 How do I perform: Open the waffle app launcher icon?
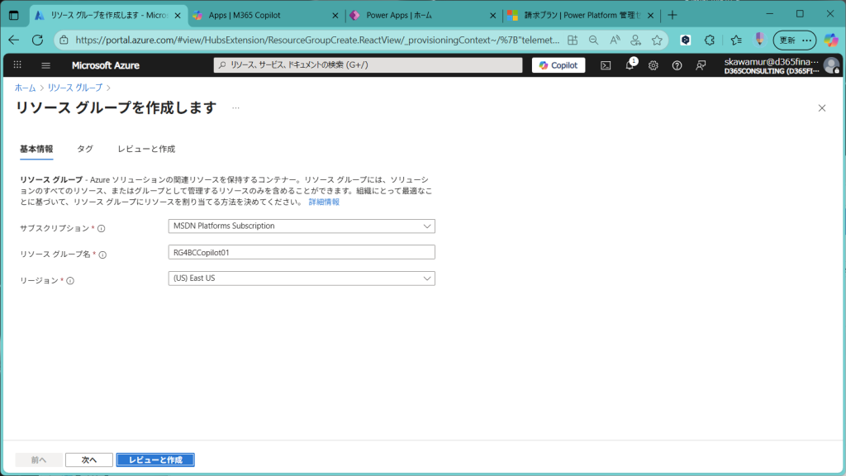point(17,65)
